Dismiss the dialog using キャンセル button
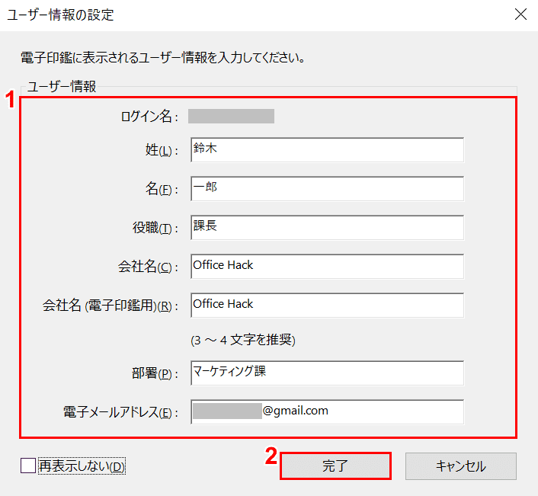The height and width of the screenshot is (496, 538). (x=461, y=466)
